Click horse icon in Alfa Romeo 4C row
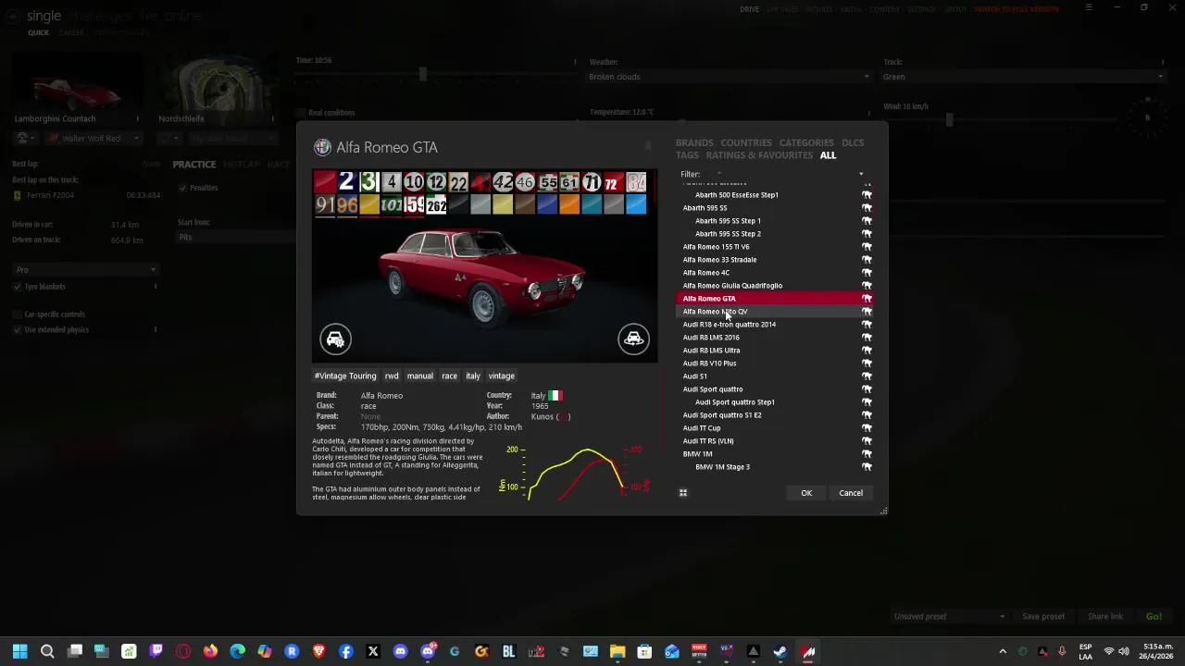1185x666 pixels. point(867,273)
